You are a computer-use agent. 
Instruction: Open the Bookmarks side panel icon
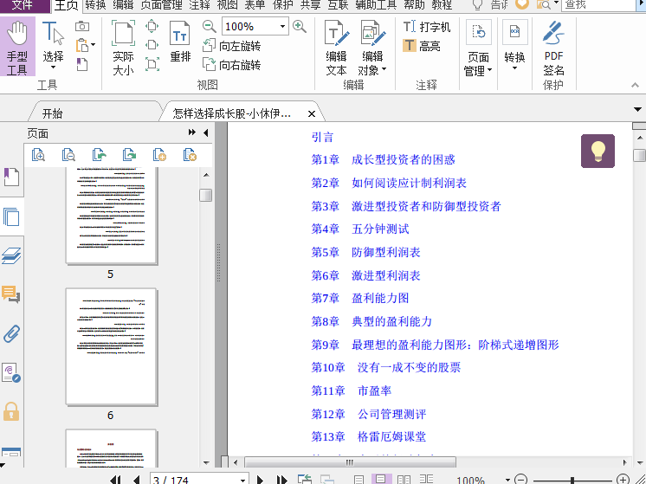click(11, 177)
